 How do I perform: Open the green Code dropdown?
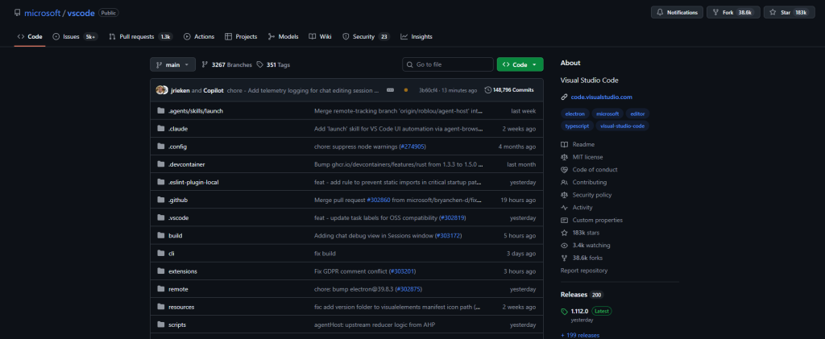coord(520,64)
